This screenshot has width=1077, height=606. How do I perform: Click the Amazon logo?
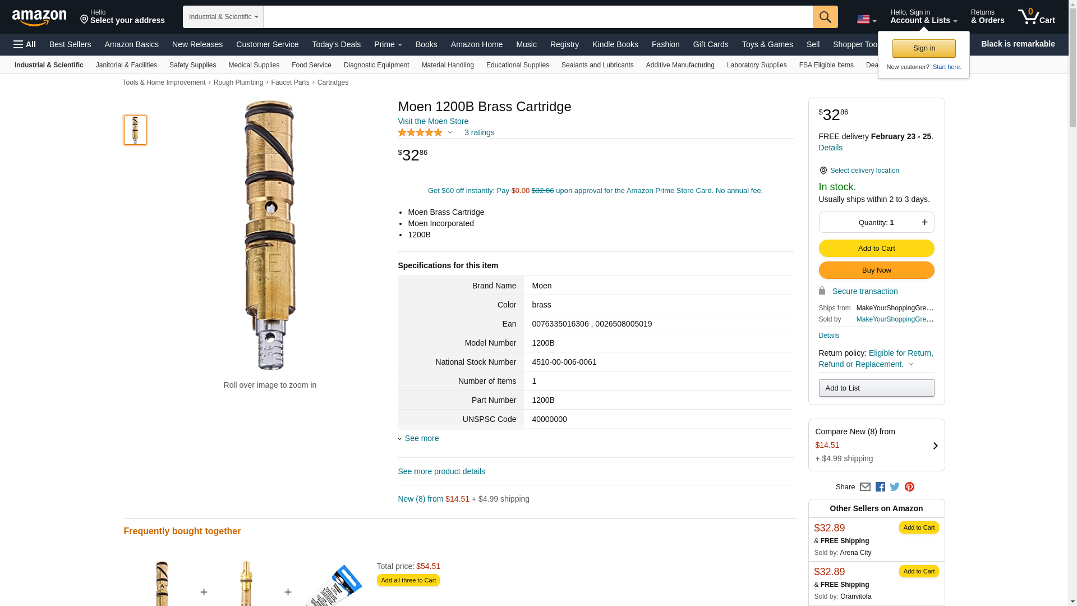(x=39, y=17)
